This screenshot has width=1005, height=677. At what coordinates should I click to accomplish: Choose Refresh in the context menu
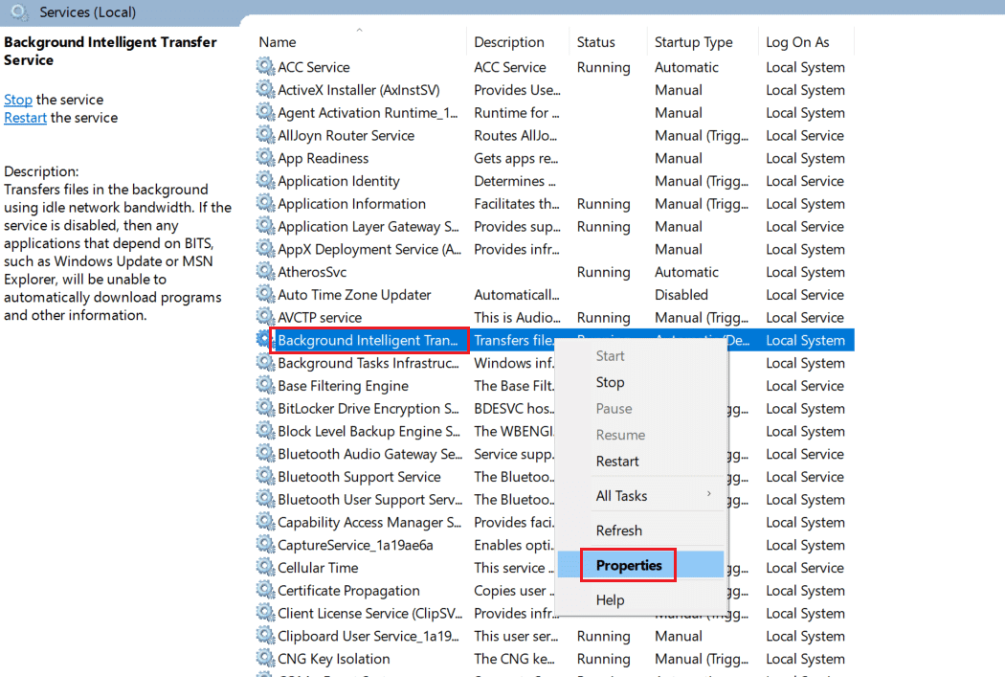618,530
